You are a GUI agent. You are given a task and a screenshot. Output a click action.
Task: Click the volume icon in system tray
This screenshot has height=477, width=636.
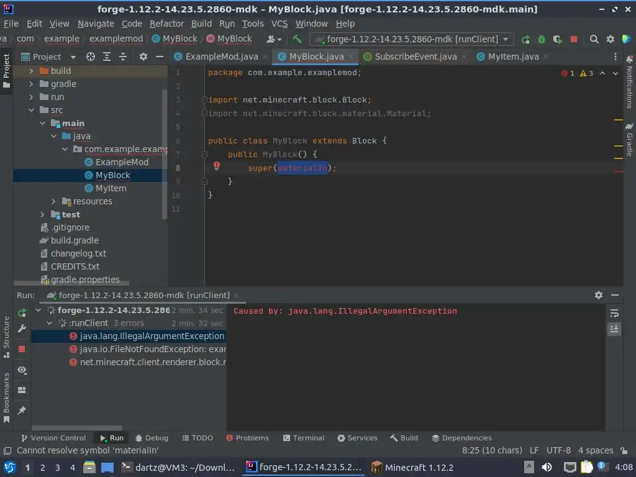click(547, 467)
